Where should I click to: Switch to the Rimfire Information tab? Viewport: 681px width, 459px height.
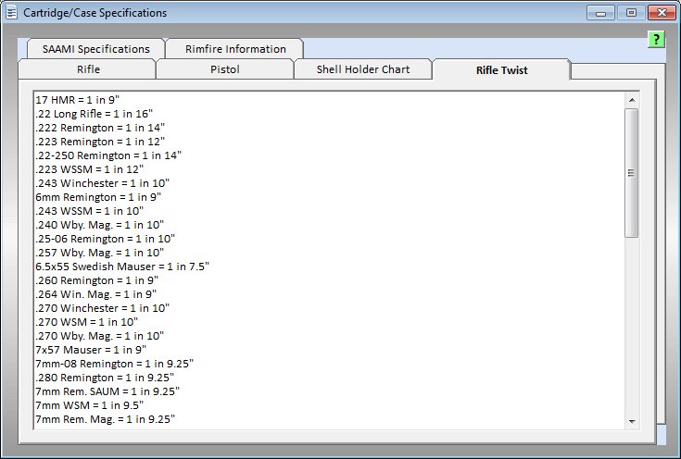click(x=234, y=49)
